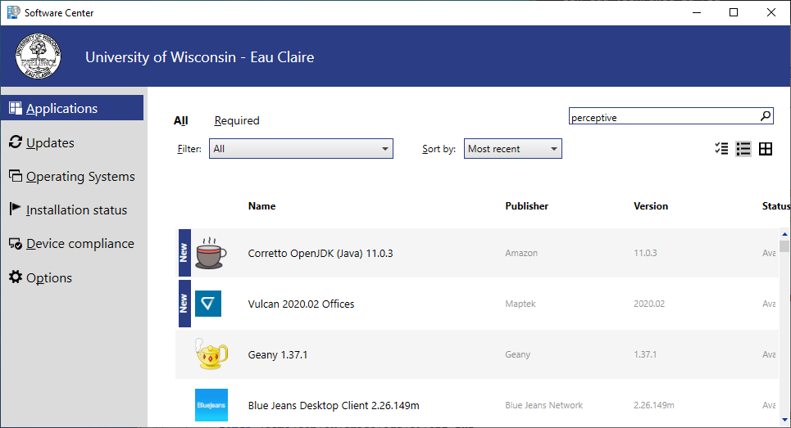Viewport: 791px width, 428px height.
Task: Switch to list view layout
Action: click(743, 149)
